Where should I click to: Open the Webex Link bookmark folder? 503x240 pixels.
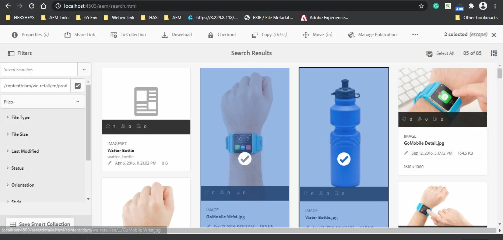tap(119, 17)
